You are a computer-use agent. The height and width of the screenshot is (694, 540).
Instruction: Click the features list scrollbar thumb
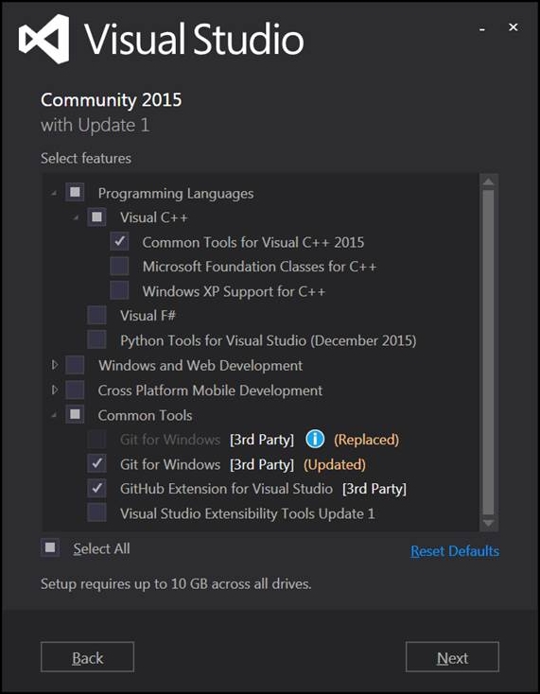(488, 353)
